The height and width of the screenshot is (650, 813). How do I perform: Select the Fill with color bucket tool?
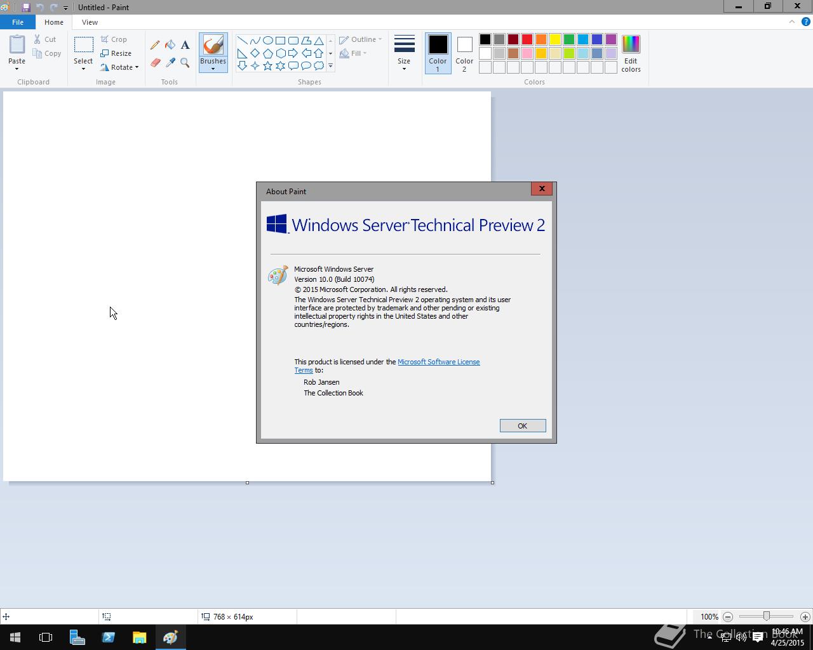(170, 45)
